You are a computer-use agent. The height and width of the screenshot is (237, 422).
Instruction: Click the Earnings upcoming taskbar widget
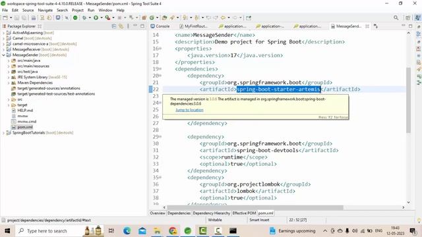coord(292,231)
